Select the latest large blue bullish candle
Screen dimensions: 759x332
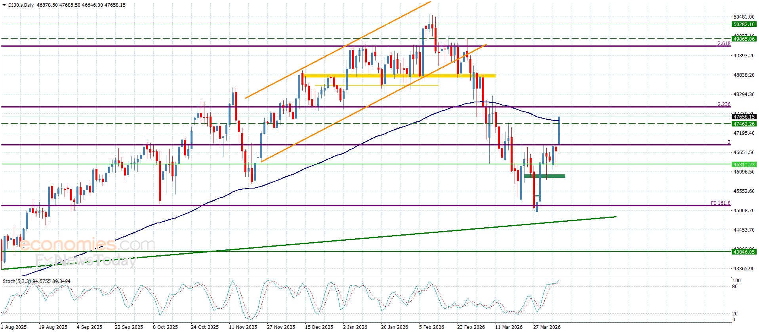pyautogui.click(x=559, y=130)
